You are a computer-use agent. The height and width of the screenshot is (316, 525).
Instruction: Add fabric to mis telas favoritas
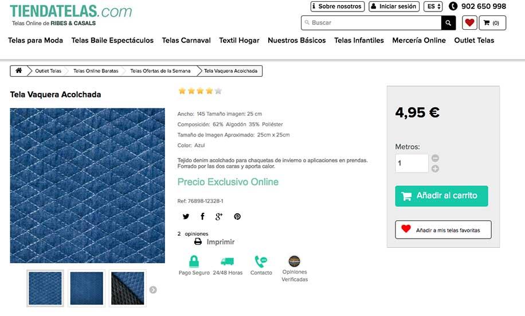coord(443,229)
